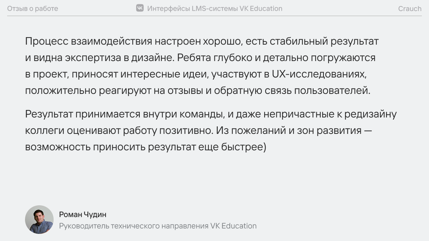Click the words "коллеги оценивают работу позитивно"
Viewport: 429px width, 241px height.
(119, 131)
